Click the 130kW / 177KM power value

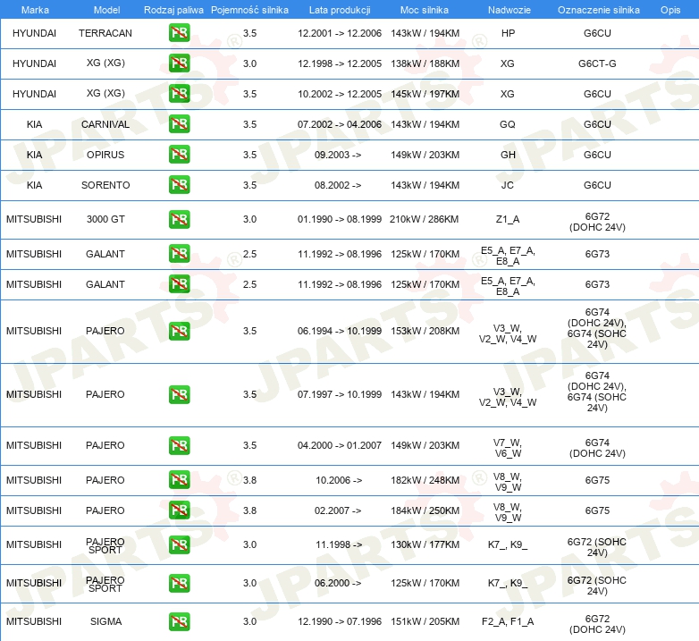(425, 544)
